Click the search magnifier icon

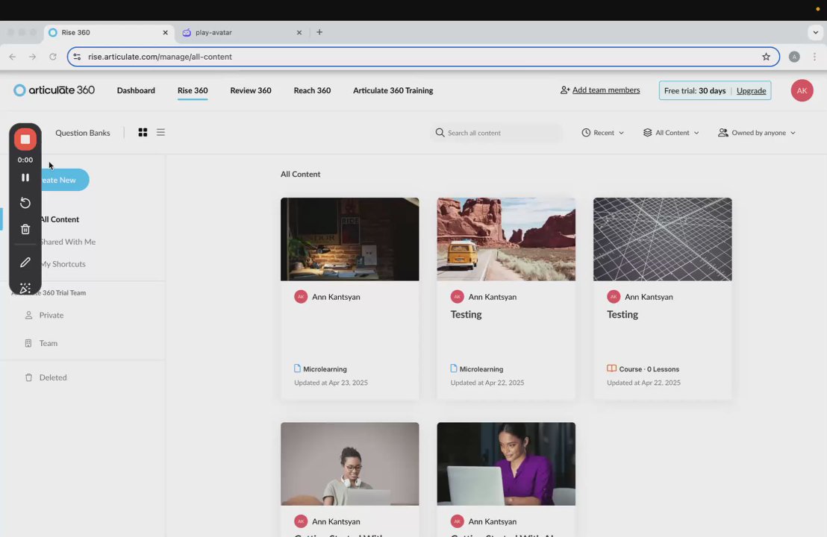pyautogui.click(x=440, y=132)
